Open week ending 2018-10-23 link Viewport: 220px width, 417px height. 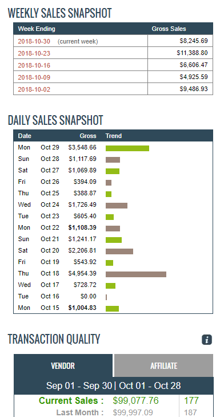[x=34, y=53]
